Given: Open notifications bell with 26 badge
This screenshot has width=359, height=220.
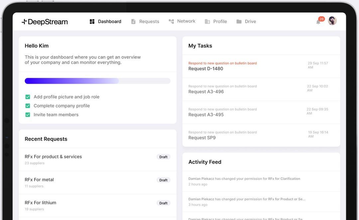Looking at the screenshot, I should [318, 22].
